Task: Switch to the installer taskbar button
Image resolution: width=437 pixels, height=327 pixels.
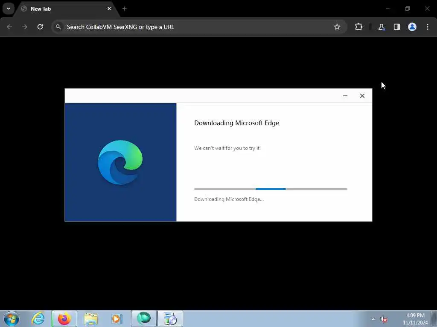Action: (x=170, y=318)
